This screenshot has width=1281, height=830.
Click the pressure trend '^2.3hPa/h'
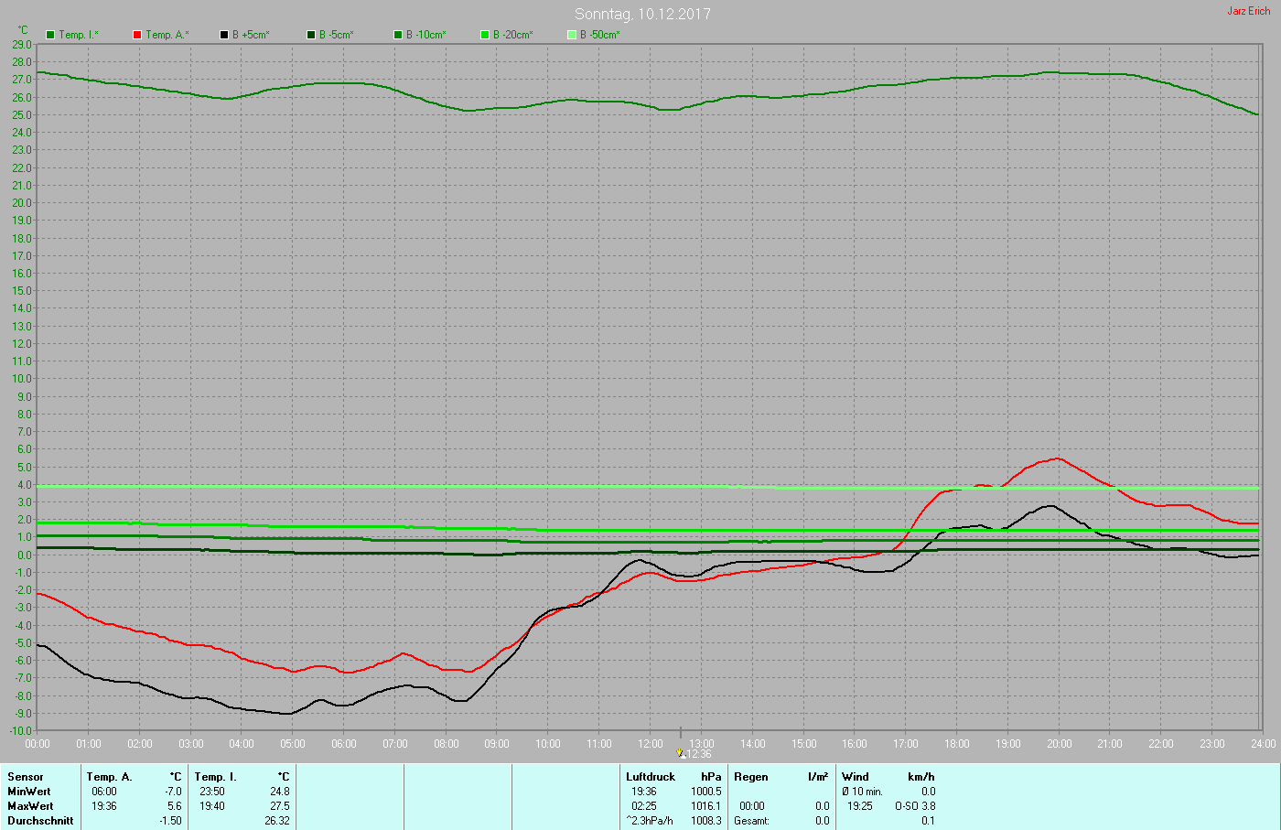650,821
